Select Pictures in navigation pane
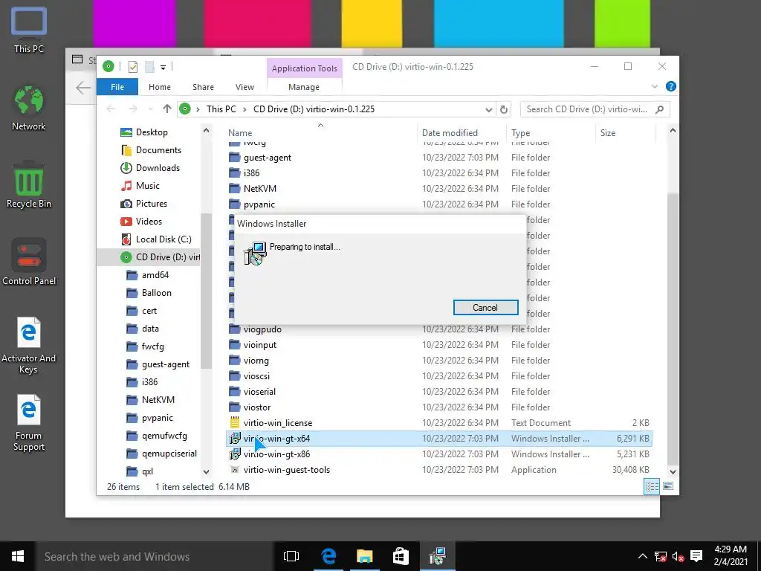This screenshot has width=761, height=571. click(x=152, y=204)
